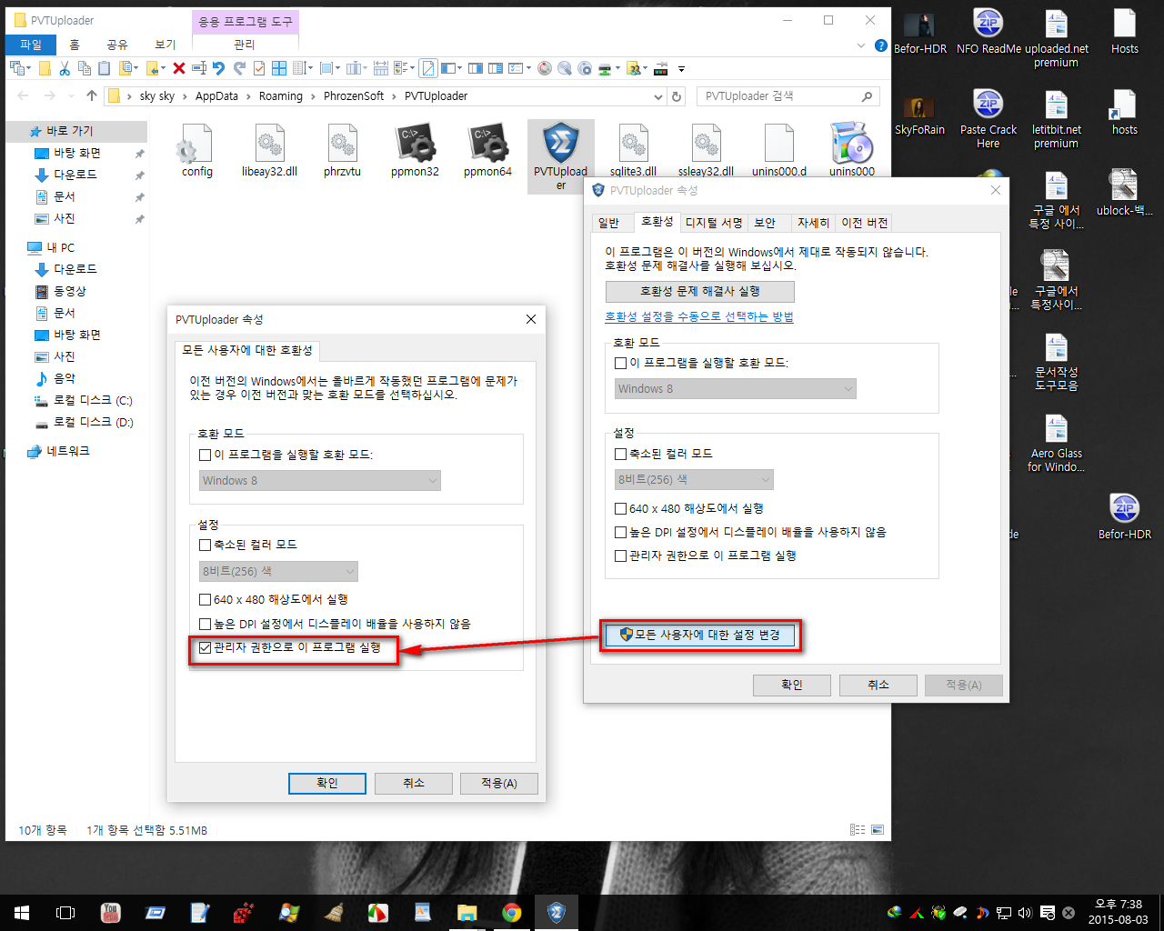Click the YouTube taskbar icon
The image size is (1164, 931).
click(x=111, y=913)
